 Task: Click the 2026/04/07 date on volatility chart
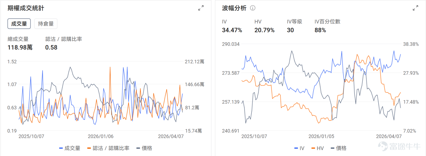pos(389,136)
